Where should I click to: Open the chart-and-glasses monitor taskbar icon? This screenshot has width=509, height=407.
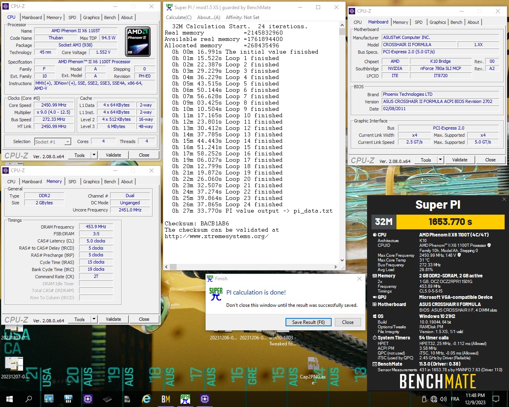[x=49, y=399]
